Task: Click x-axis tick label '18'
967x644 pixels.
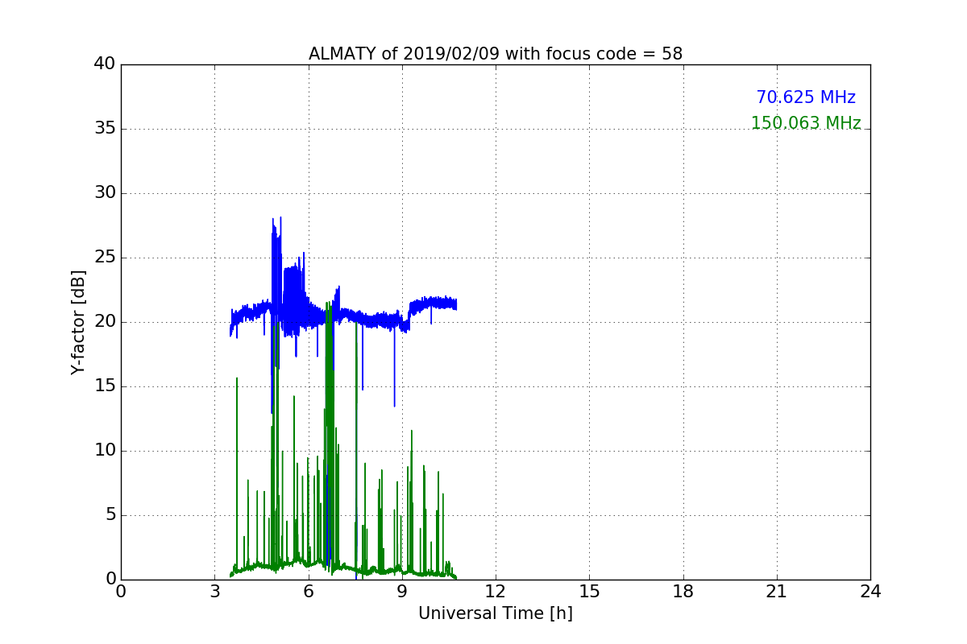Action: (x=683, y=592)
